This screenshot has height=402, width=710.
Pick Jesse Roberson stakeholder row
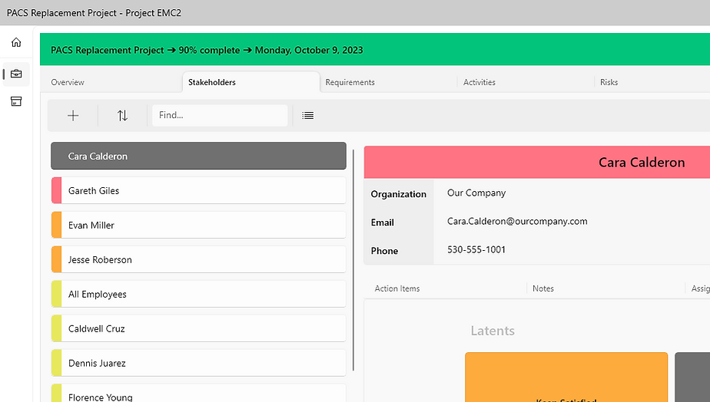point(198,259)
